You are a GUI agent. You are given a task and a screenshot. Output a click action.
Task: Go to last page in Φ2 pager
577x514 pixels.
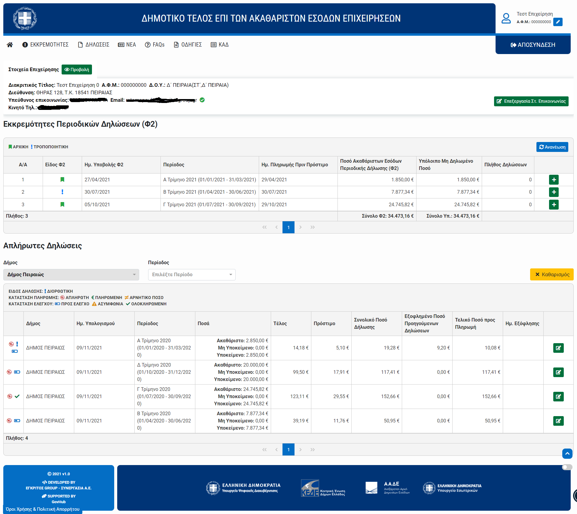coord(313,227)
